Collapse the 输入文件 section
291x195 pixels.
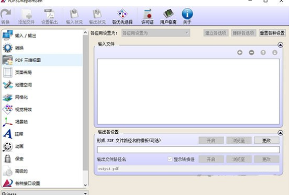[280, 45]
